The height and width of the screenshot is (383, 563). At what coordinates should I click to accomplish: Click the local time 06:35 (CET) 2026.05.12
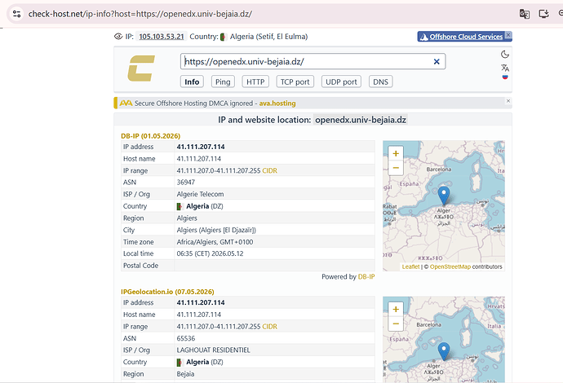(210, 253)
